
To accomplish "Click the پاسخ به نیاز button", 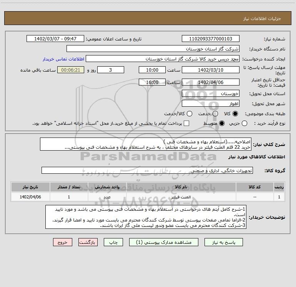I will pos(223,242).
